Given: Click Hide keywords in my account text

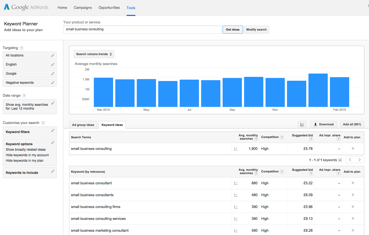Looking at the screenshot, I should tap(27, 155).
